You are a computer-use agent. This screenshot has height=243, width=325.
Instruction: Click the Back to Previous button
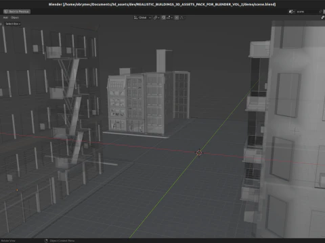[x=17, y=11]
